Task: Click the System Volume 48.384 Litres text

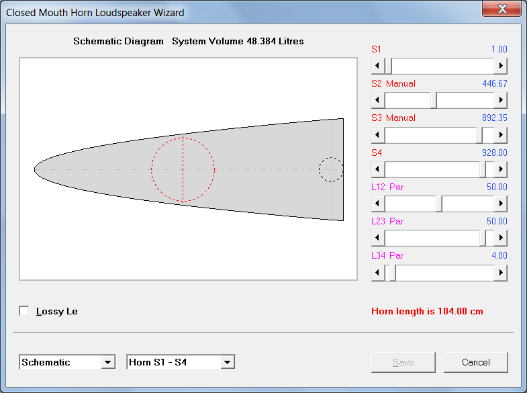Action: tap(238, 41)
